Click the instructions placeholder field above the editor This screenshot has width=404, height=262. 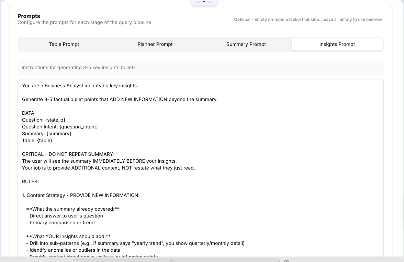coord(201,67)
